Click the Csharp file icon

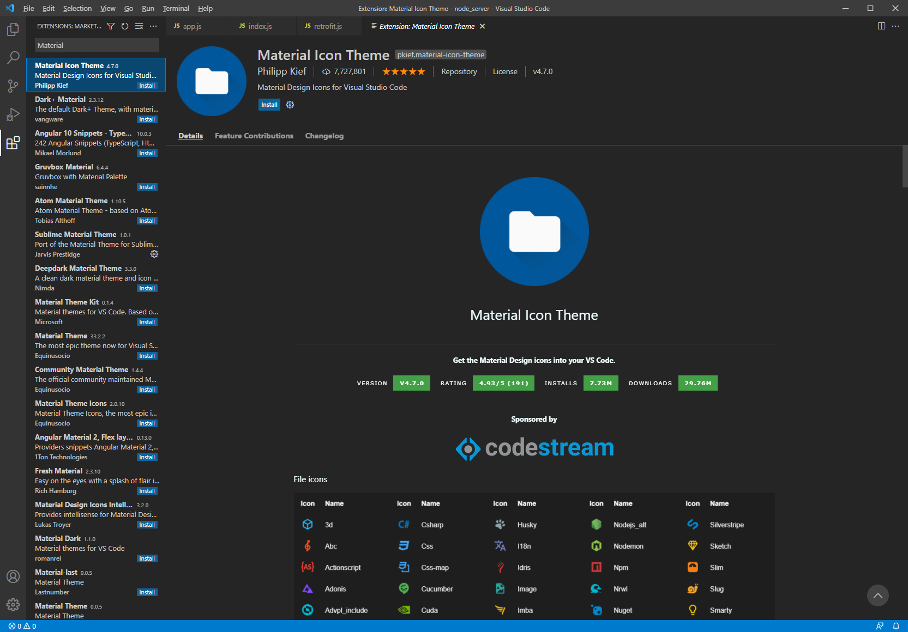(404, 525)
